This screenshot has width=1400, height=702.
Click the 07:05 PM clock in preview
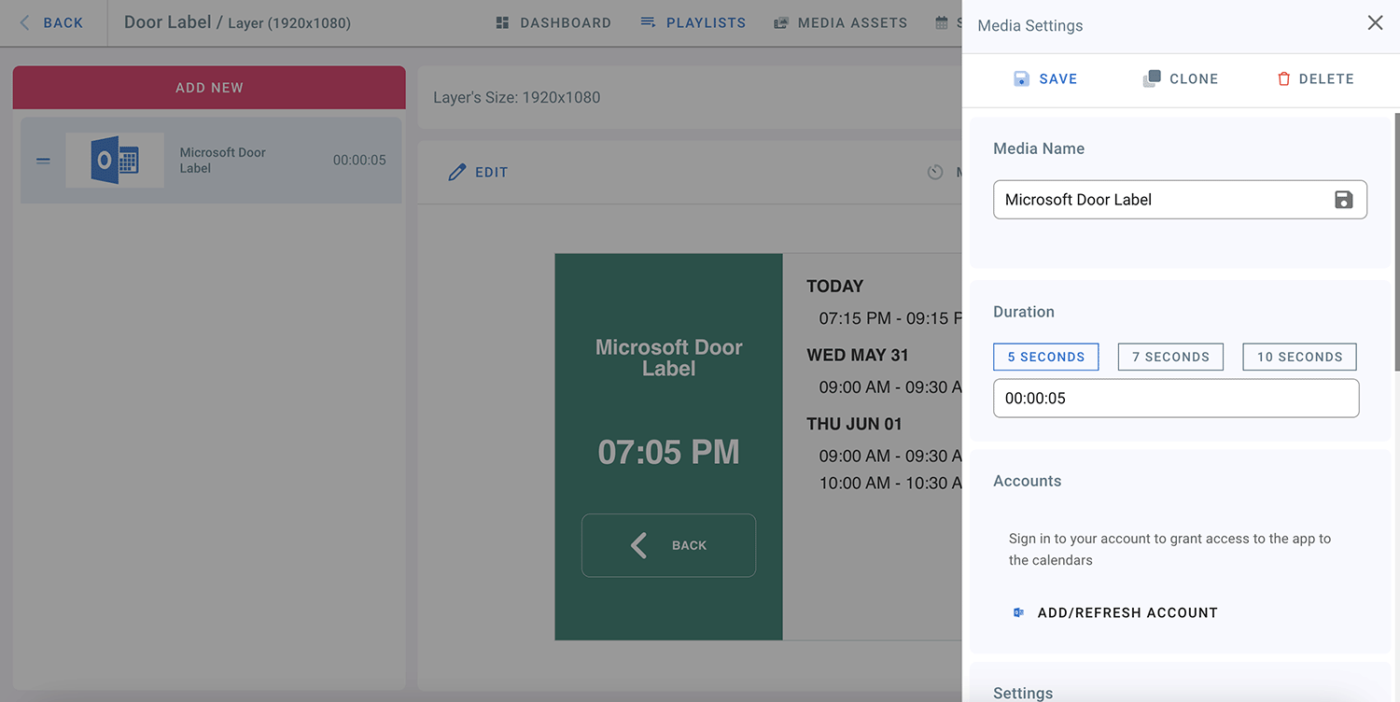tap(668, 452)
